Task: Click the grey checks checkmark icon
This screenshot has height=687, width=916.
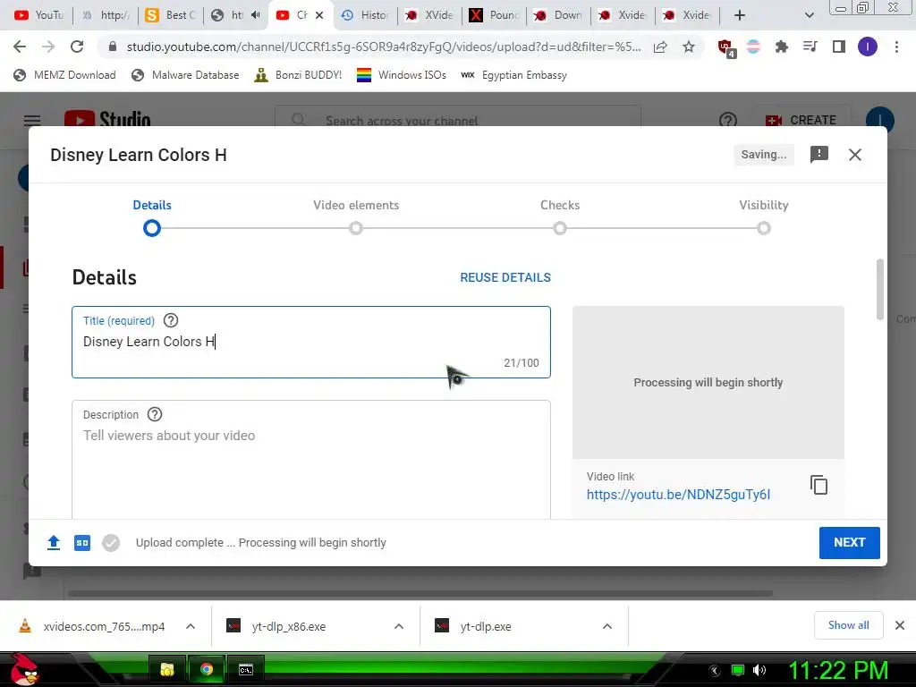Action: point(111,543)
